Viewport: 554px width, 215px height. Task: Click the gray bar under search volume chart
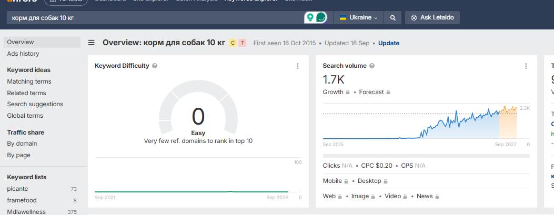pos(426,156)
